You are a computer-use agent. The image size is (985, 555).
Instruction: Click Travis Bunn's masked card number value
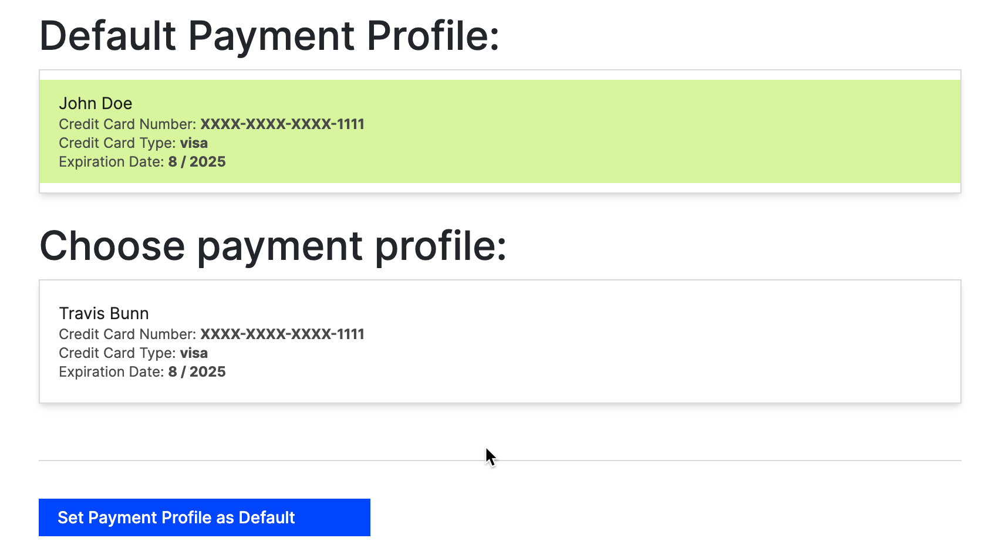[x=282, y=334]
